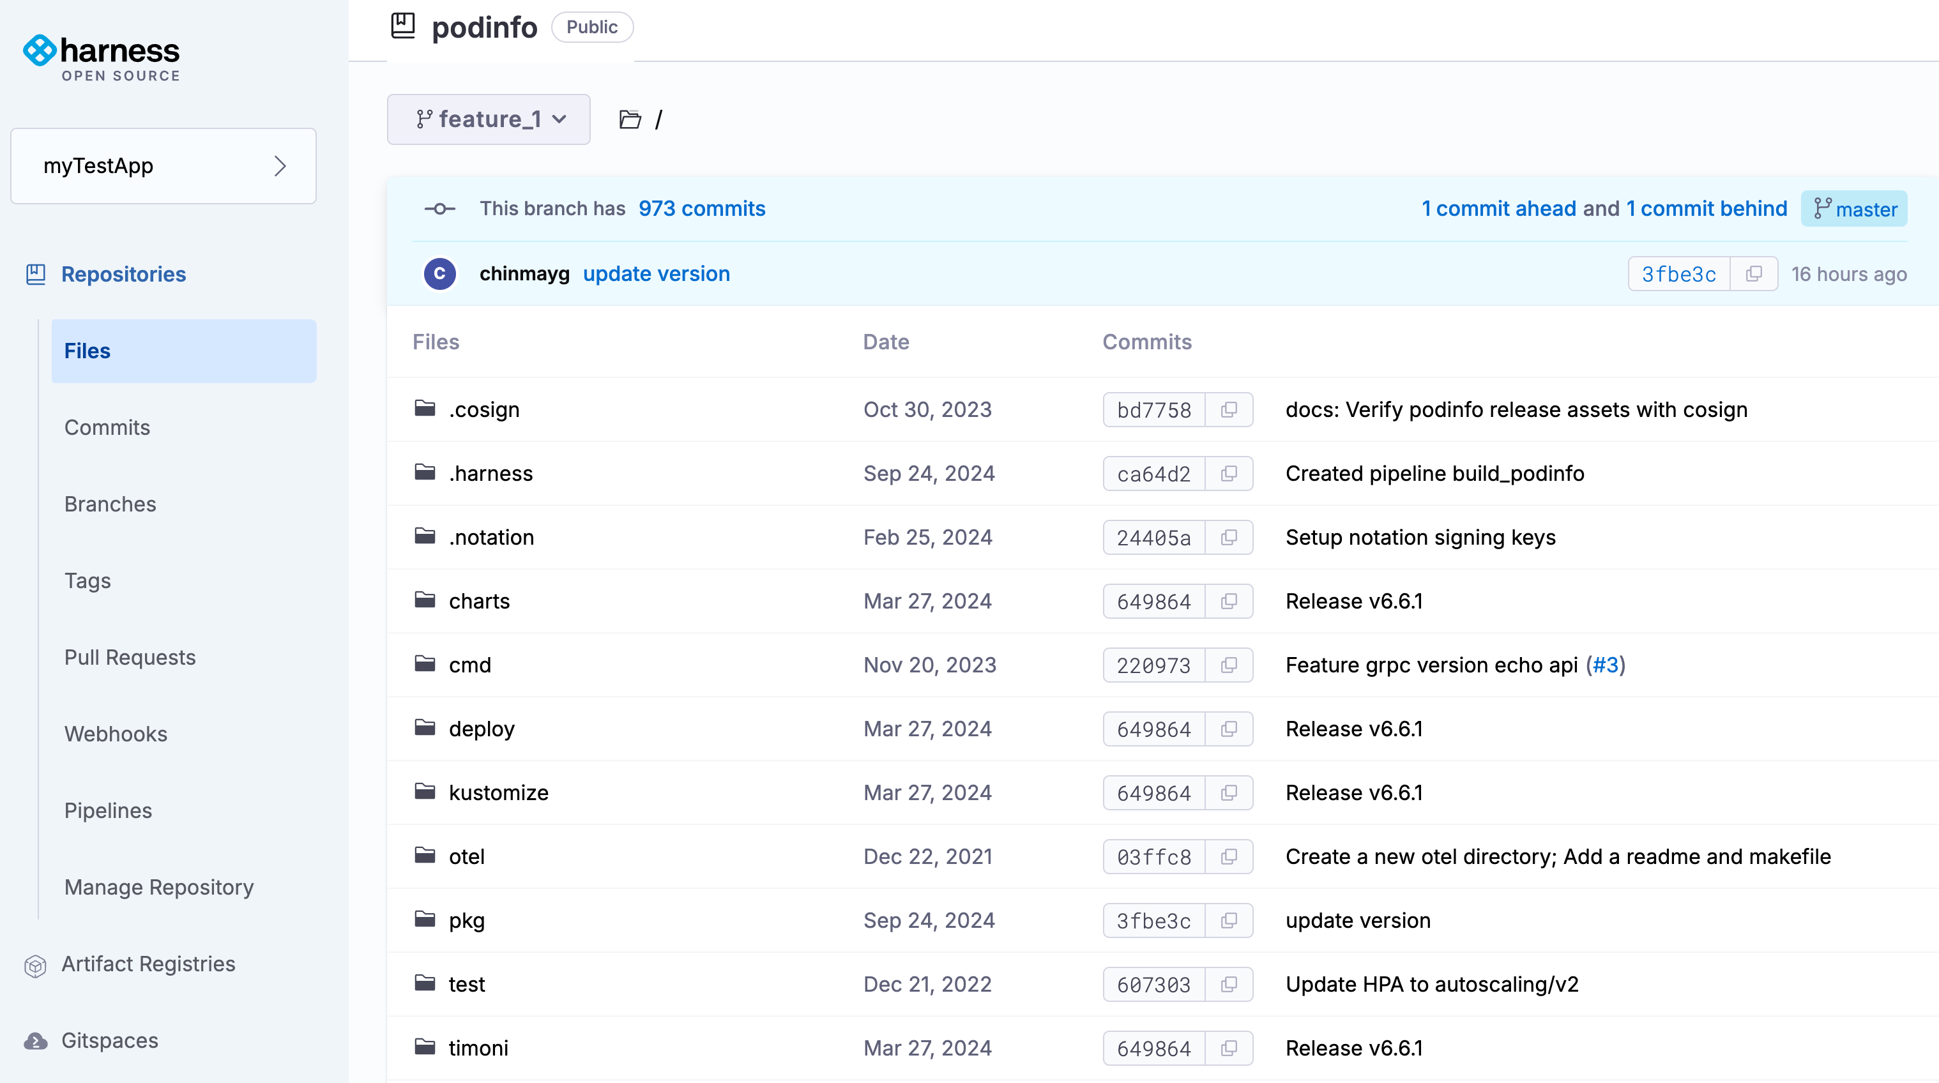Open Artifact Registries from the sidebar
1939x1083 pixels.
(148, 964)
